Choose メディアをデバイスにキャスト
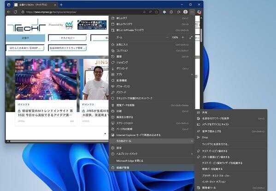 (231, 124)
